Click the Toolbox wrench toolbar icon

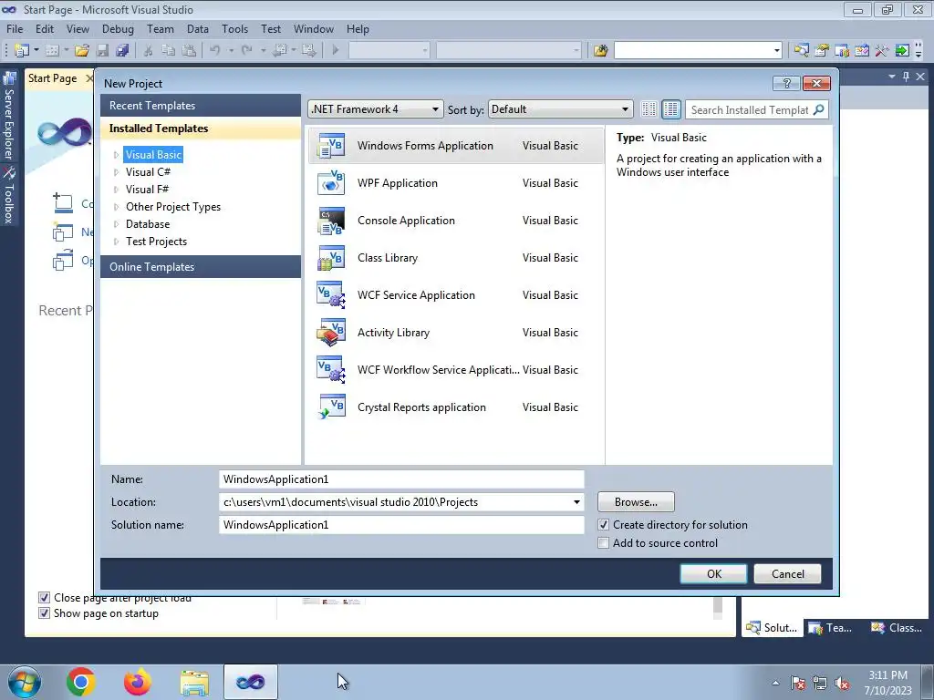pyautogui.click(x=882, y=51)
